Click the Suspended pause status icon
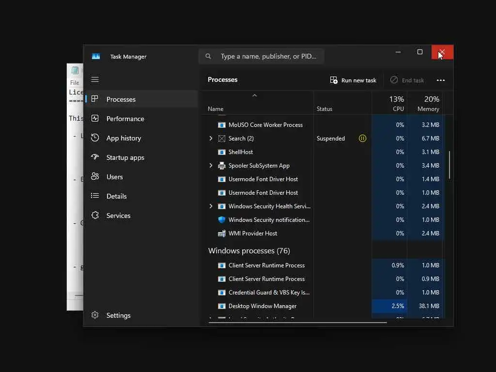 [362, 138]
